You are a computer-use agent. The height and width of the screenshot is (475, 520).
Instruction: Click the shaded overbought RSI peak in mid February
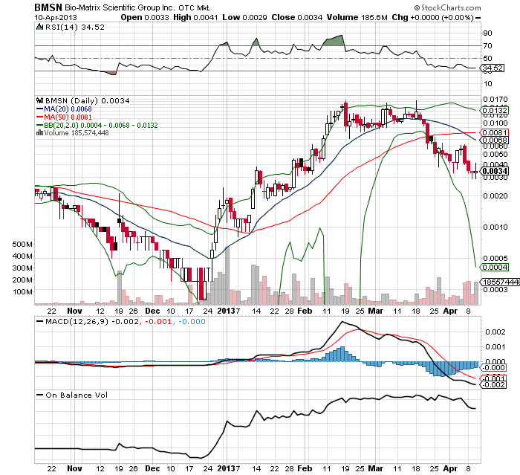(x=334, y=40)
